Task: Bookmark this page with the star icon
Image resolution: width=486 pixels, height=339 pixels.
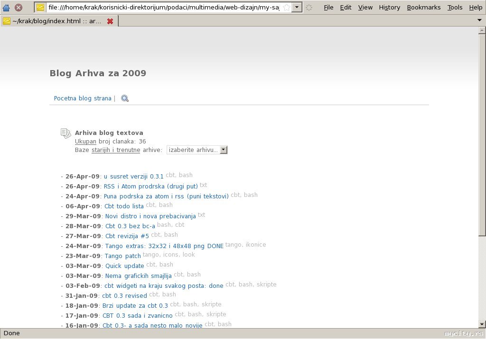Action: point(287,8)
